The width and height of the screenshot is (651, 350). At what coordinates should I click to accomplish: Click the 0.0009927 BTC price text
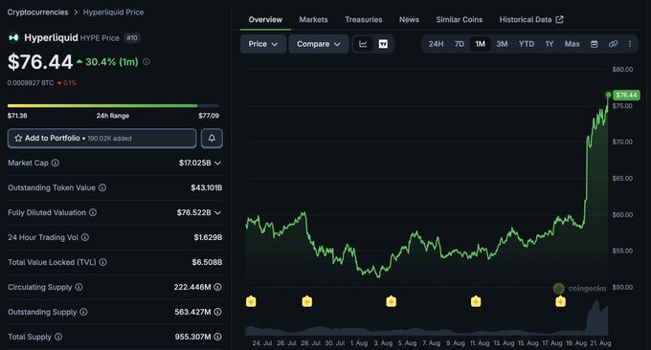click(x=31, y=83)
